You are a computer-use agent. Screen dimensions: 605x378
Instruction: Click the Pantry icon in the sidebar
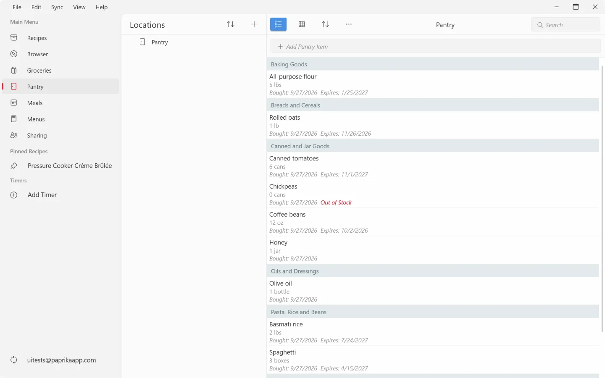[14, 87]
